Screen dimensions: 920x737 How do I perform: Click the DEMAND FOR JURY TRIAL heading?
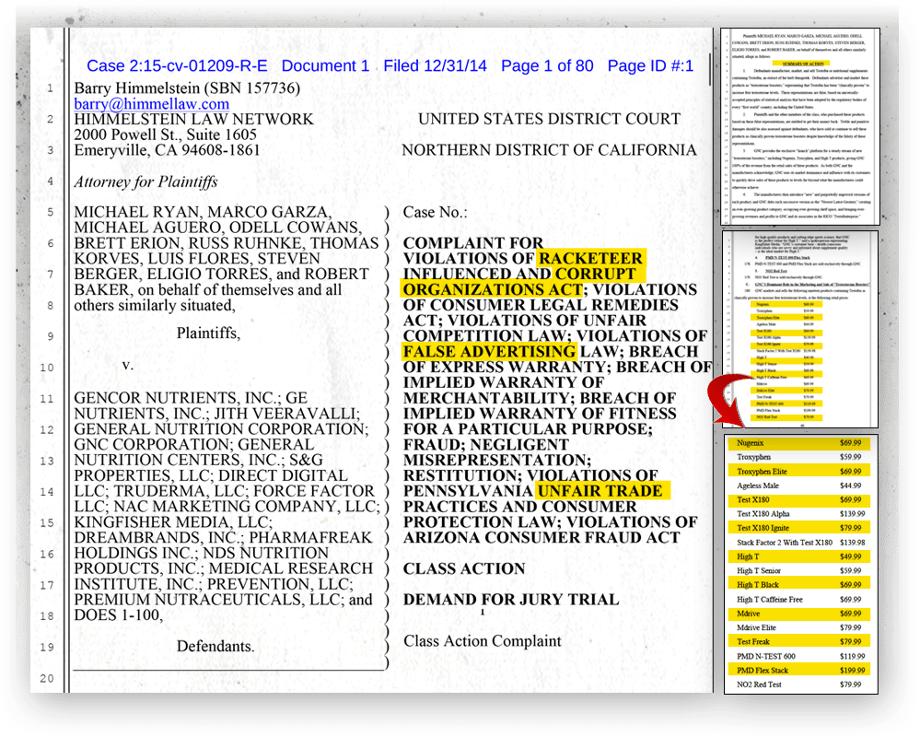pos(511,600)
